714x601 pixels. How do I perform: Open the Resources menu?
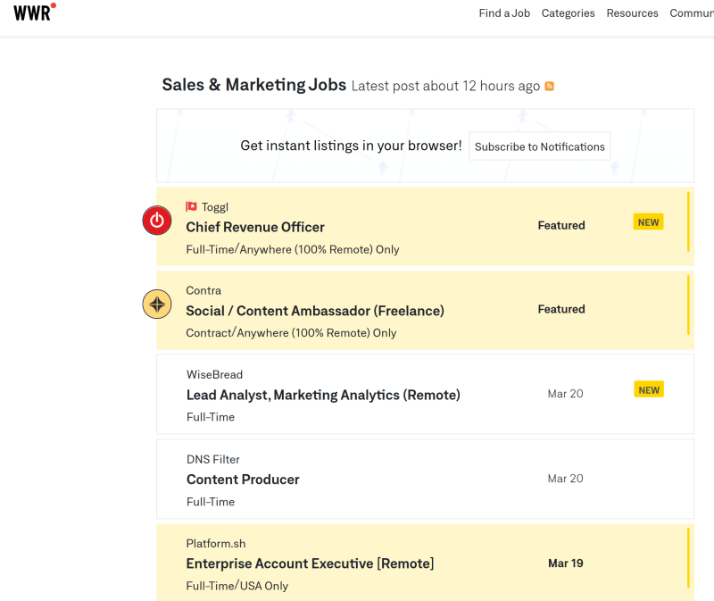(x=632, y=13)
